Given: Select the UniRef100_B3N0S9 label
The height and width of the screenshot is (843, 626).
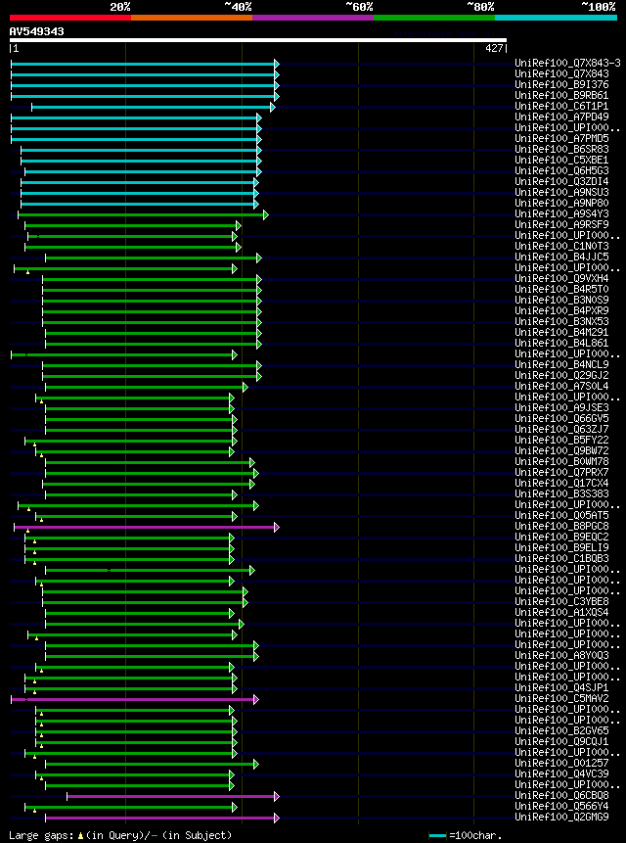Looking at the screenshot, I should click(561, 300).
